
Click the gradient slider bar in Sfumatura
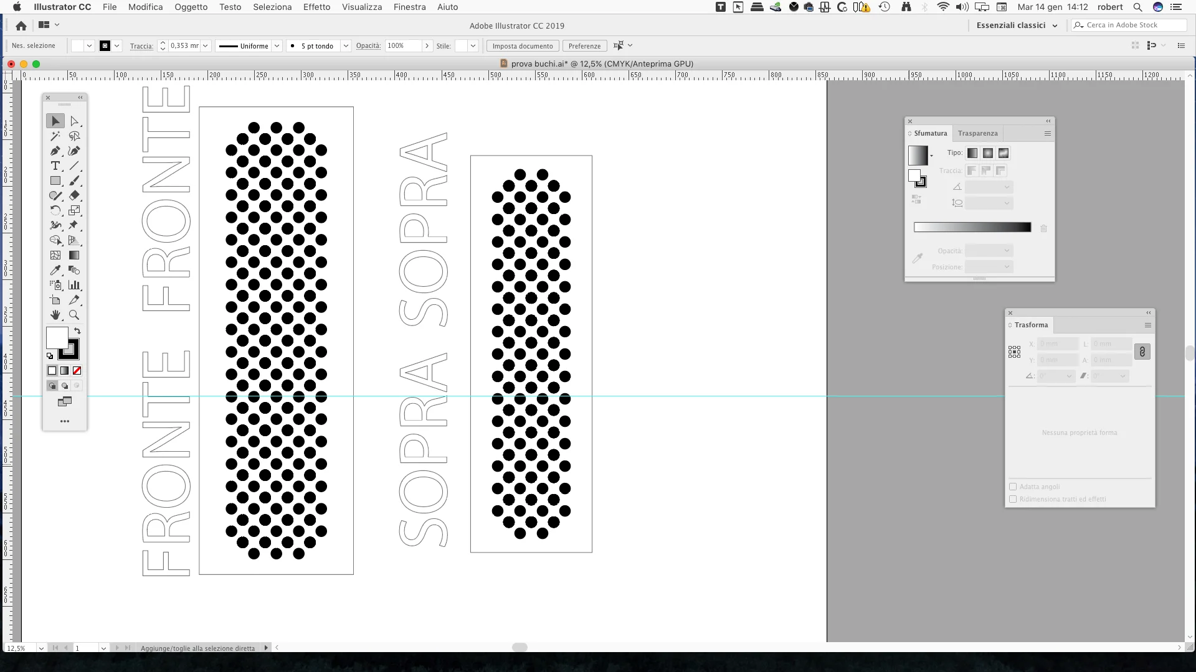click(x=972, y=228)
